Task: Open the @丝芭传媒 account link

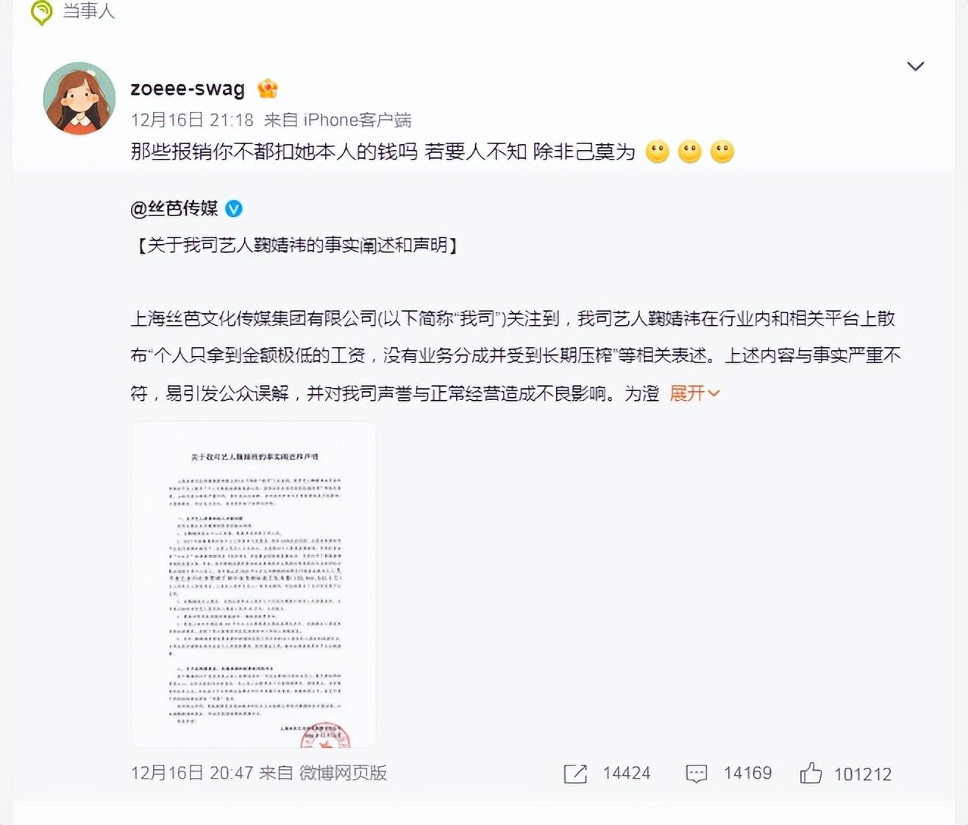Action: coord(174,209)
